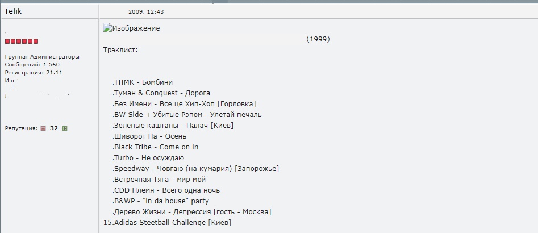Click the (1999) year text
Image resolution: width=538 pixels, height=233 pixels.
[x=318, y=39]
